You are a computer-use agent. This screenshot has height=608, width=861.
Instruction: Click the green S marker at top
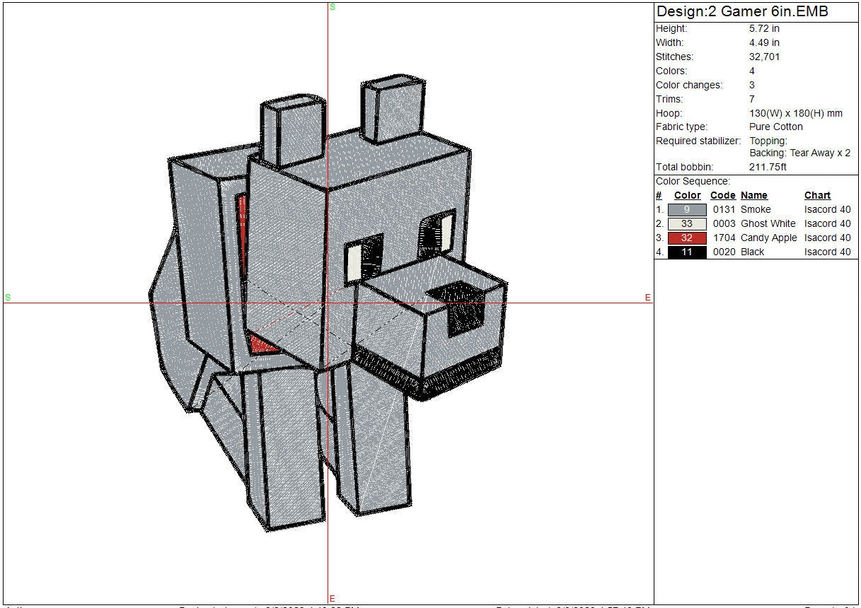pyautogui.click(x=332, y=7)
